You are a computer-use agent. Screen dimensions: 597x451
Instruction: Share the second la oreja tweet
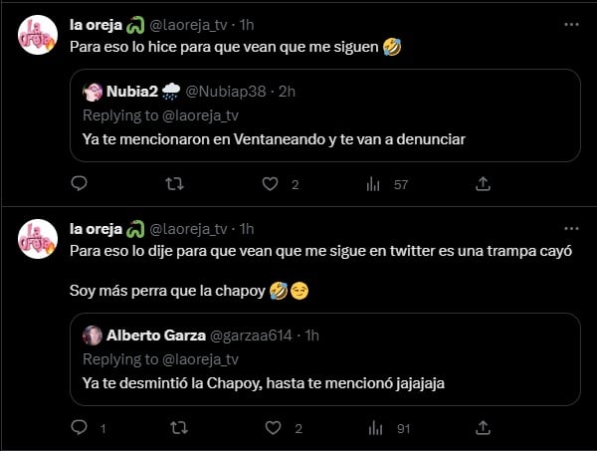483,429
